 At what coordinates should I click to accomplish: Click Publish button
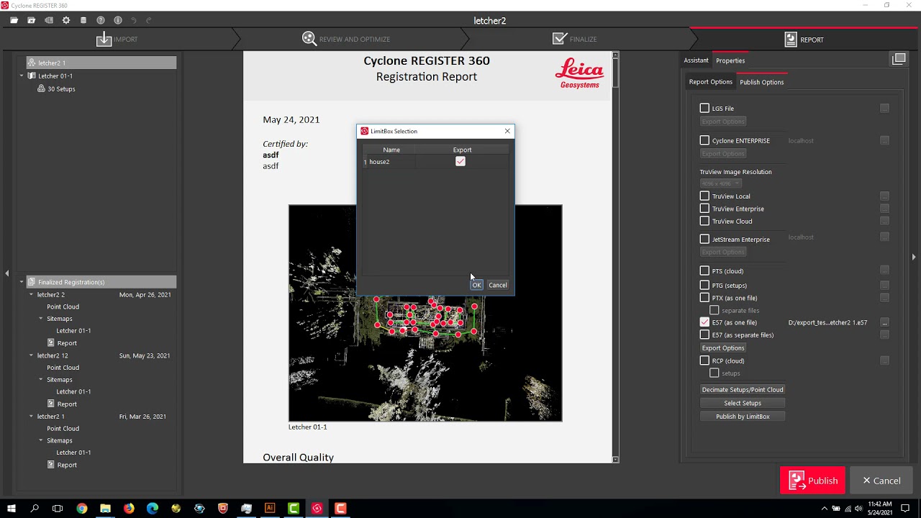click(x=812, y=481)
